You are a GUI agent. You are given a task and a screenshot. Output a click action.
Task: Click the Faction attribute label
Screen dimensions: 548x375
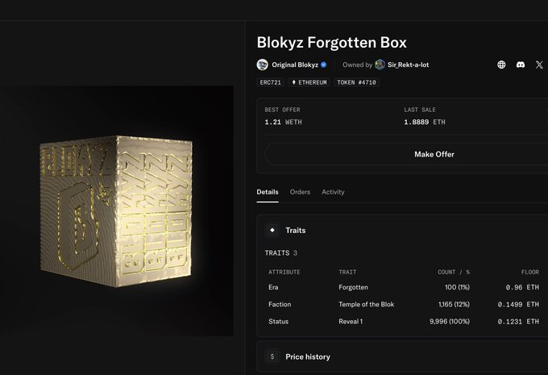click(280, 304)
